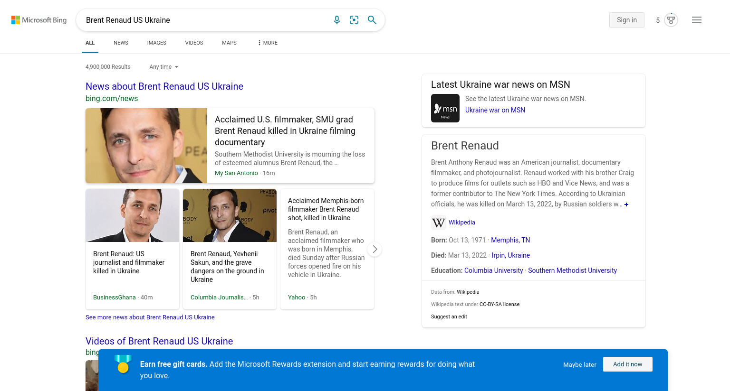The height and width of the screenshot is (391, 730).
Task: Submit search with the magnifier icon
Action: (x=372, y=20)
